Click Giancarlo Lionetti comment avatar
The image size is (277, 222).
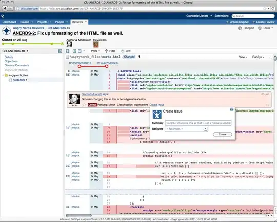(x=74, y=99)
